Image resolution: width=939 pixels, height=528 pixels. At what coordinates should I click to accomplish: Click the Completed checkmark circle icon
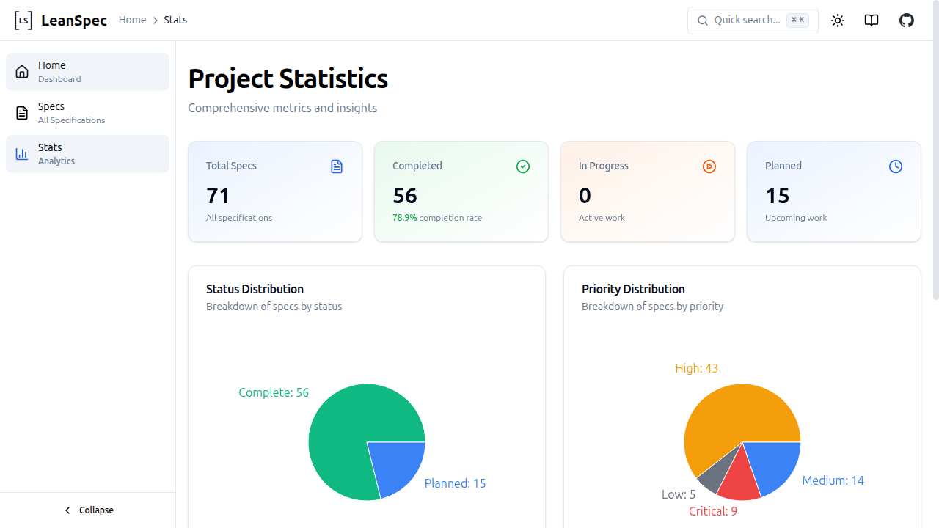click(x=523, y=166)
